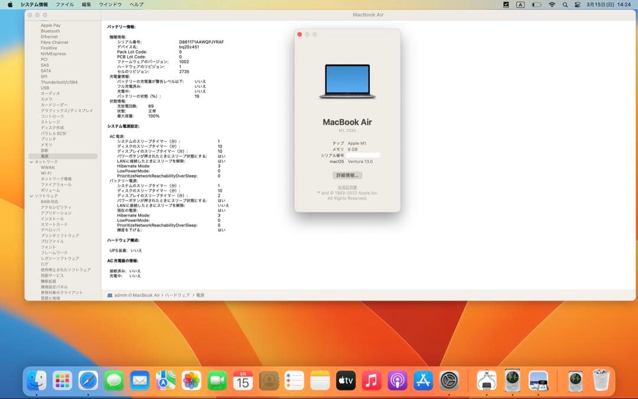Viewport: 638px width, 399px height.
Task: Click 'Apple M1' chip value
Action: [x=357, y=143]
